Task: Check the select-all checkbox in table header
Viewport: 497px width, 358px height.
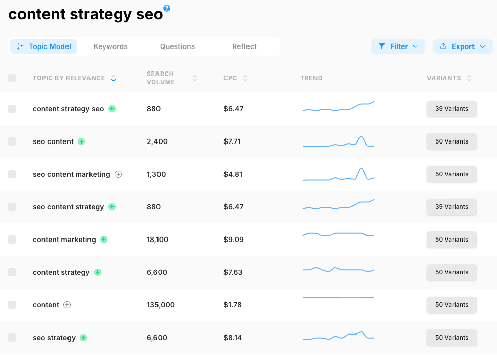Action: [12, 78]
